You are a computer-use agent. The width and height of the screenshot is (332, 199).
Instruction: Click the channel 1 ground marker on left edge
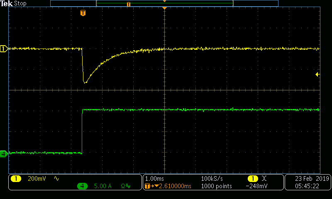click(4, 49)
